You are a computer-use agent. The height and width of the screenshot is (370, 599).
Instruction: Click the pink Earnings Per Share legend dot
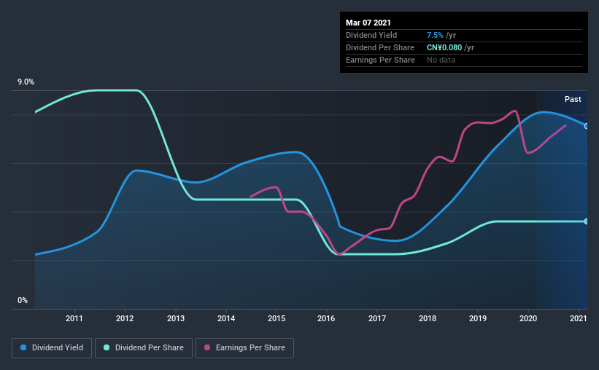pos(207,347)
